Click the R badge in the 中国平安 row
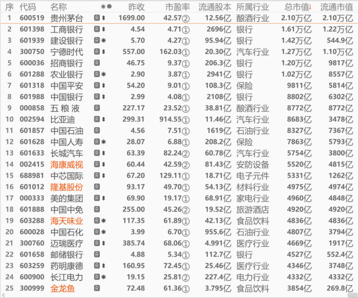This screenshot has width=358, height=298. pos(97,86)
